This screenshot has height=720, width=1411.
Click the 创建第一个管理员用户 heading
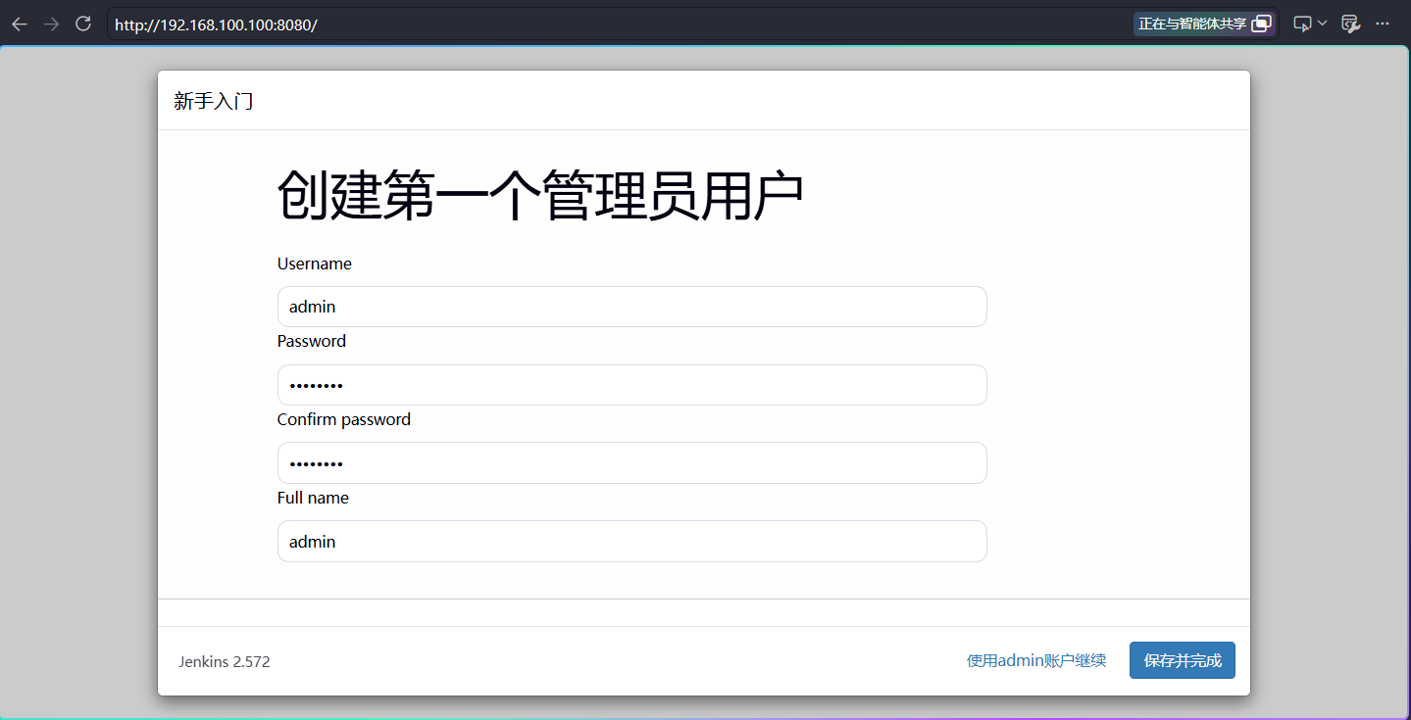pos(540,196)
